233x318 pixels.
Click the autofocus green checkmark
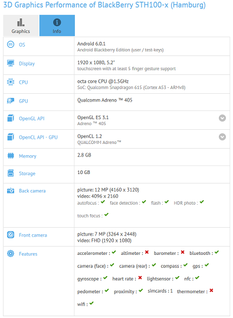103,202
